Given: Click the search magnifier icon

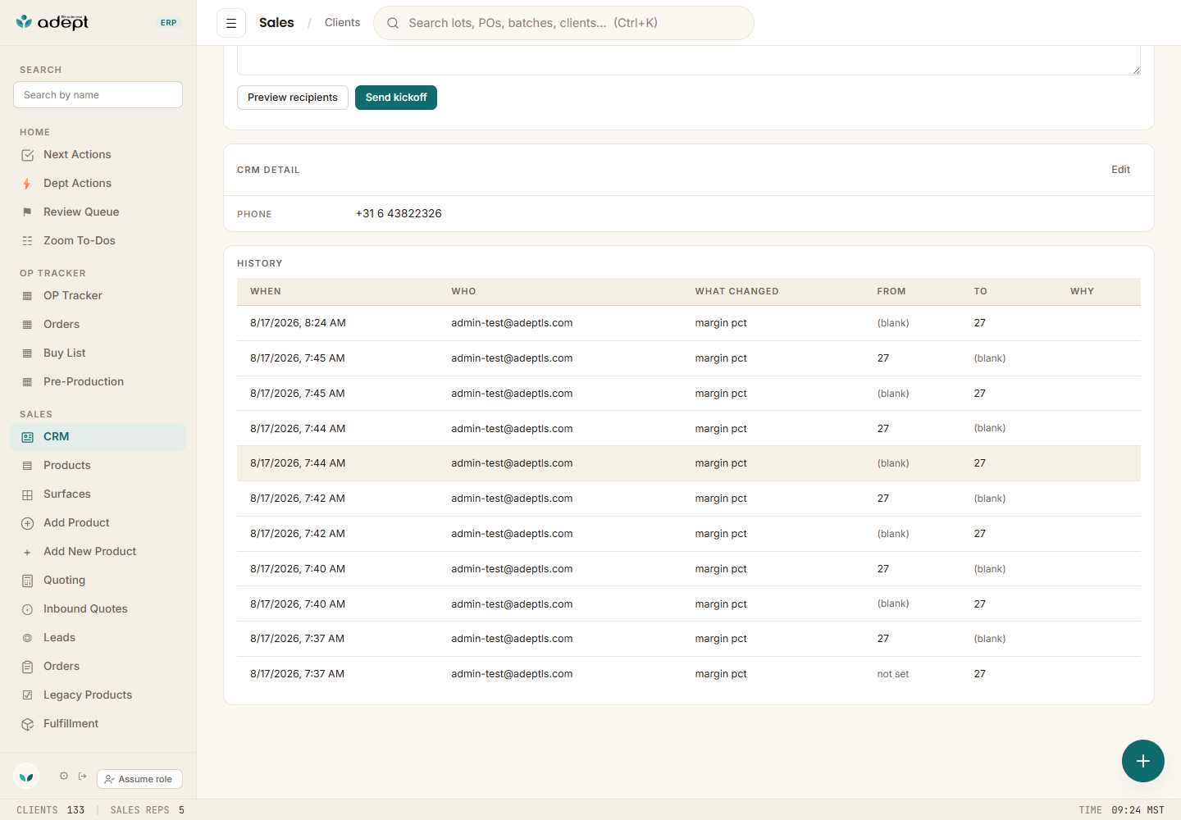Looking at the screenshot, I should tap(393, 23).
